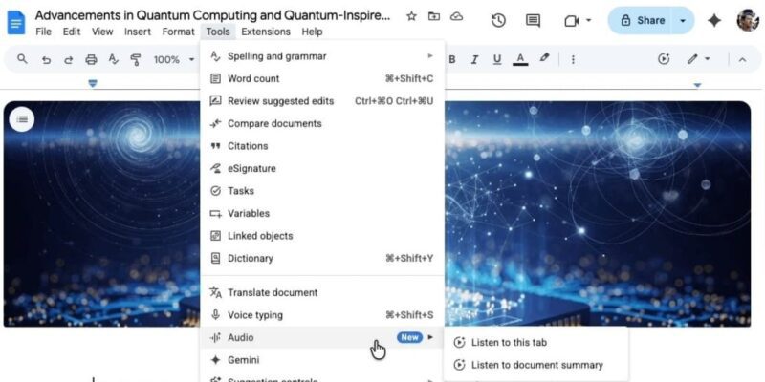765x382 pixels.
Task: Click the Share button
Action: click(642, 20)
